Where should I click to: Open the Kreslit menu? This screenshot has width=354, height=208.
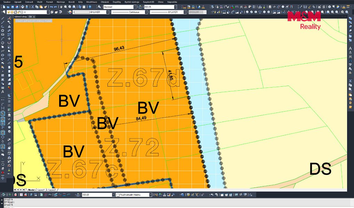(71, 2)
